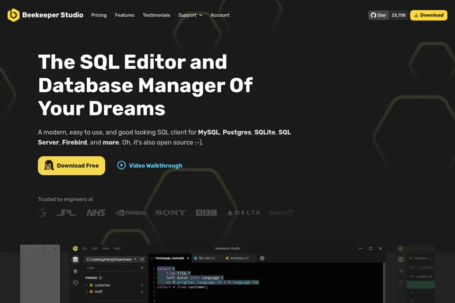Minimize the Beekeeper Studio demo window
Viewport: 455px width, 303px height.
tap(360, 249)
